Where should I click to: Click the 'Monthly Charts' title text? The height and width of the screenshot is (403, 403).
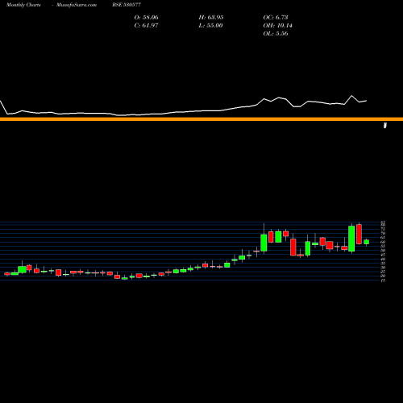coord(23,5)
